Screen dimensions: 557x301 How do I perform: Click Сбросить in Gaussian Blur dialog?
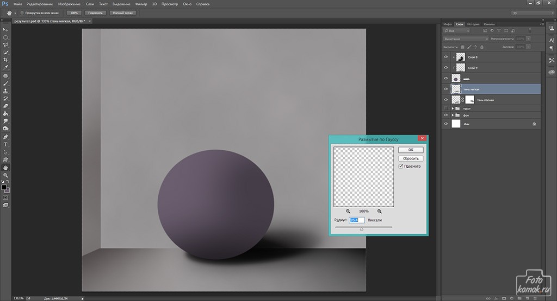[411, 158]
